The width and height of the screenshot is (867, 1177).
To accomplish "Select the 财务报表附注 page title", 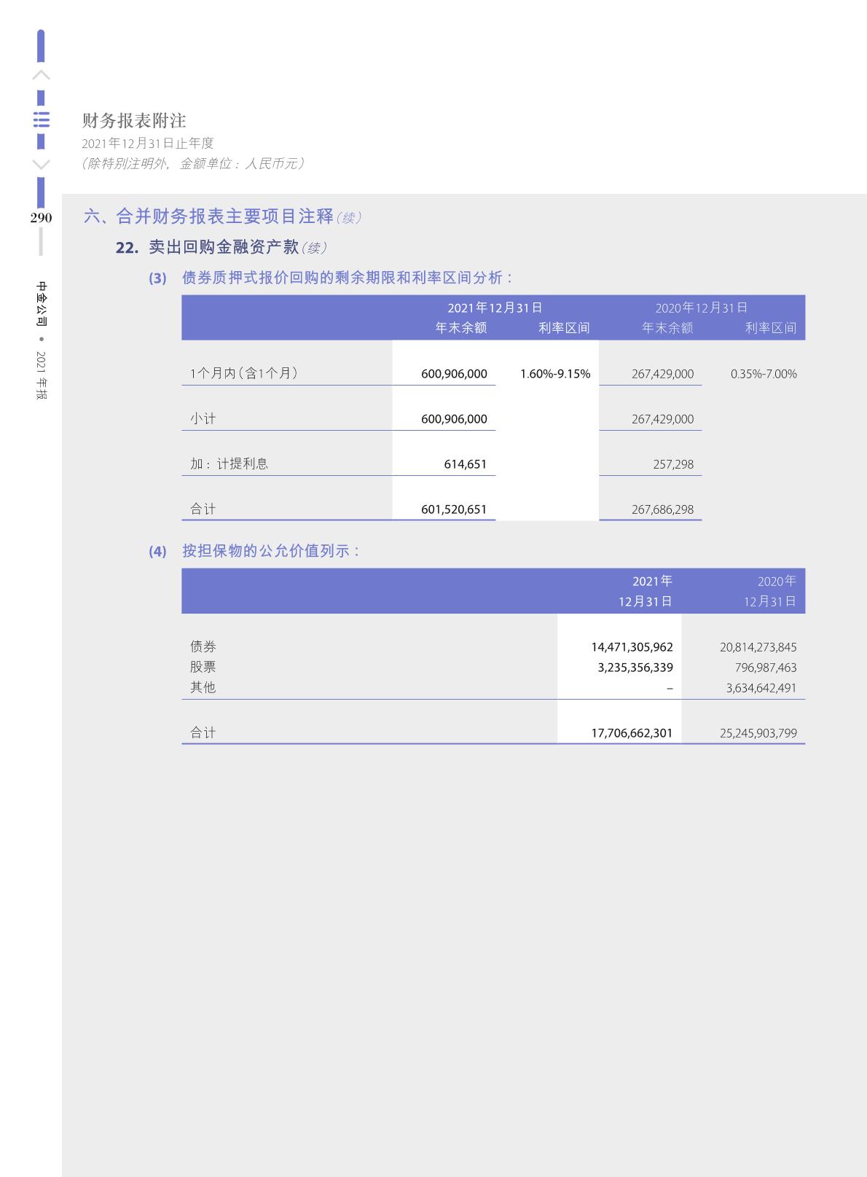I will click(x=134, y=121).
